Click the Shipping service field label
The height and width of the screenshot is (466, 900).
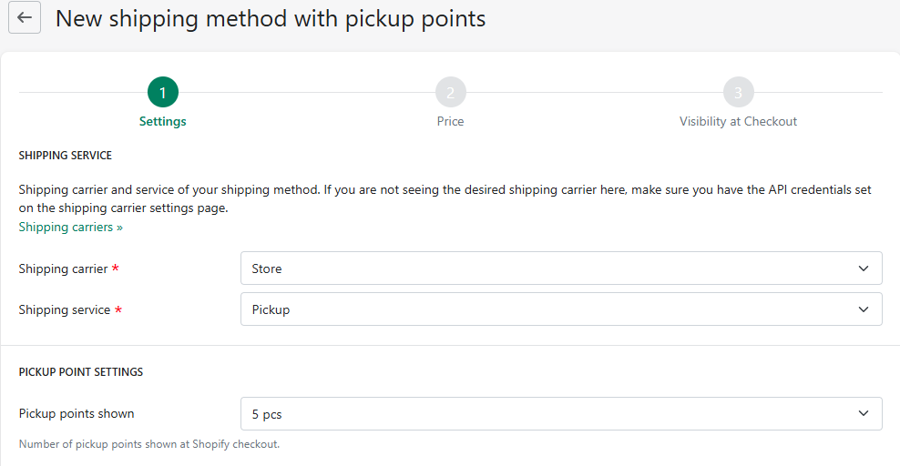click(x=64, y=309)
